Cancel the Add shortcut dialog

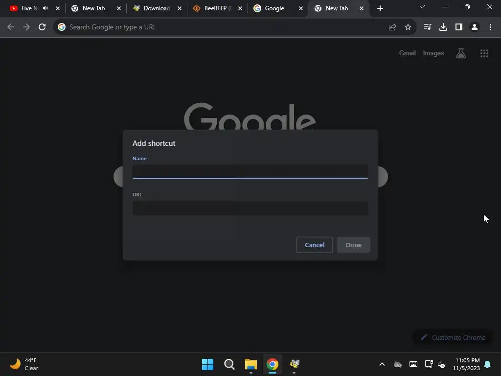pyautogui.click(x=315, y=245)
